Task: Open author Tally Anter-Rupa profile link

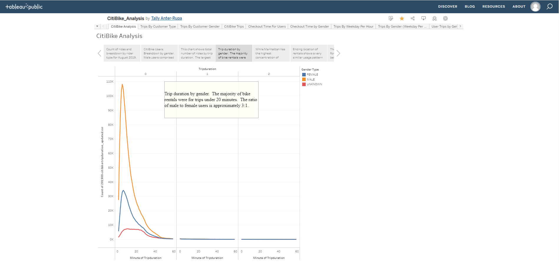Action: point(166,18)
